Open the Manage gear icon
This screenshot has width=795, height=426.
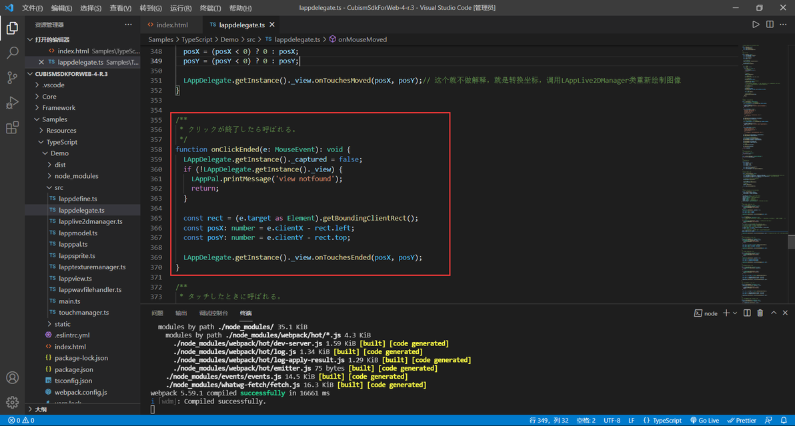[12, 402]
